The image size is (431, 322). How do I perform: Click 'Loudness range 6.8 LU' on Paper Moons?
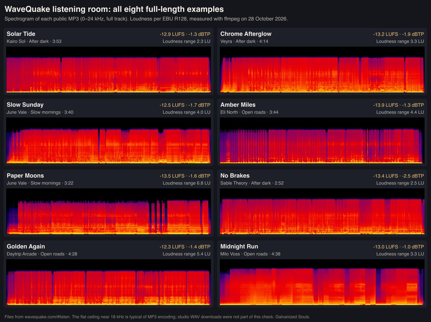pyautogui.click(x=186, y=183)
